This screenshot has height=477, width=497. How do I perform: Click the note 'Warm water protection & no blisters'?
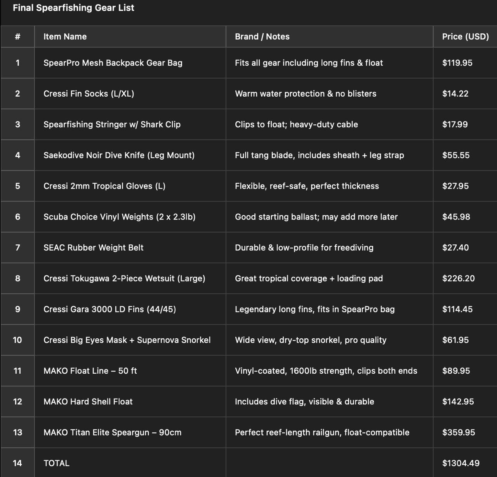(x=306, y=94)
